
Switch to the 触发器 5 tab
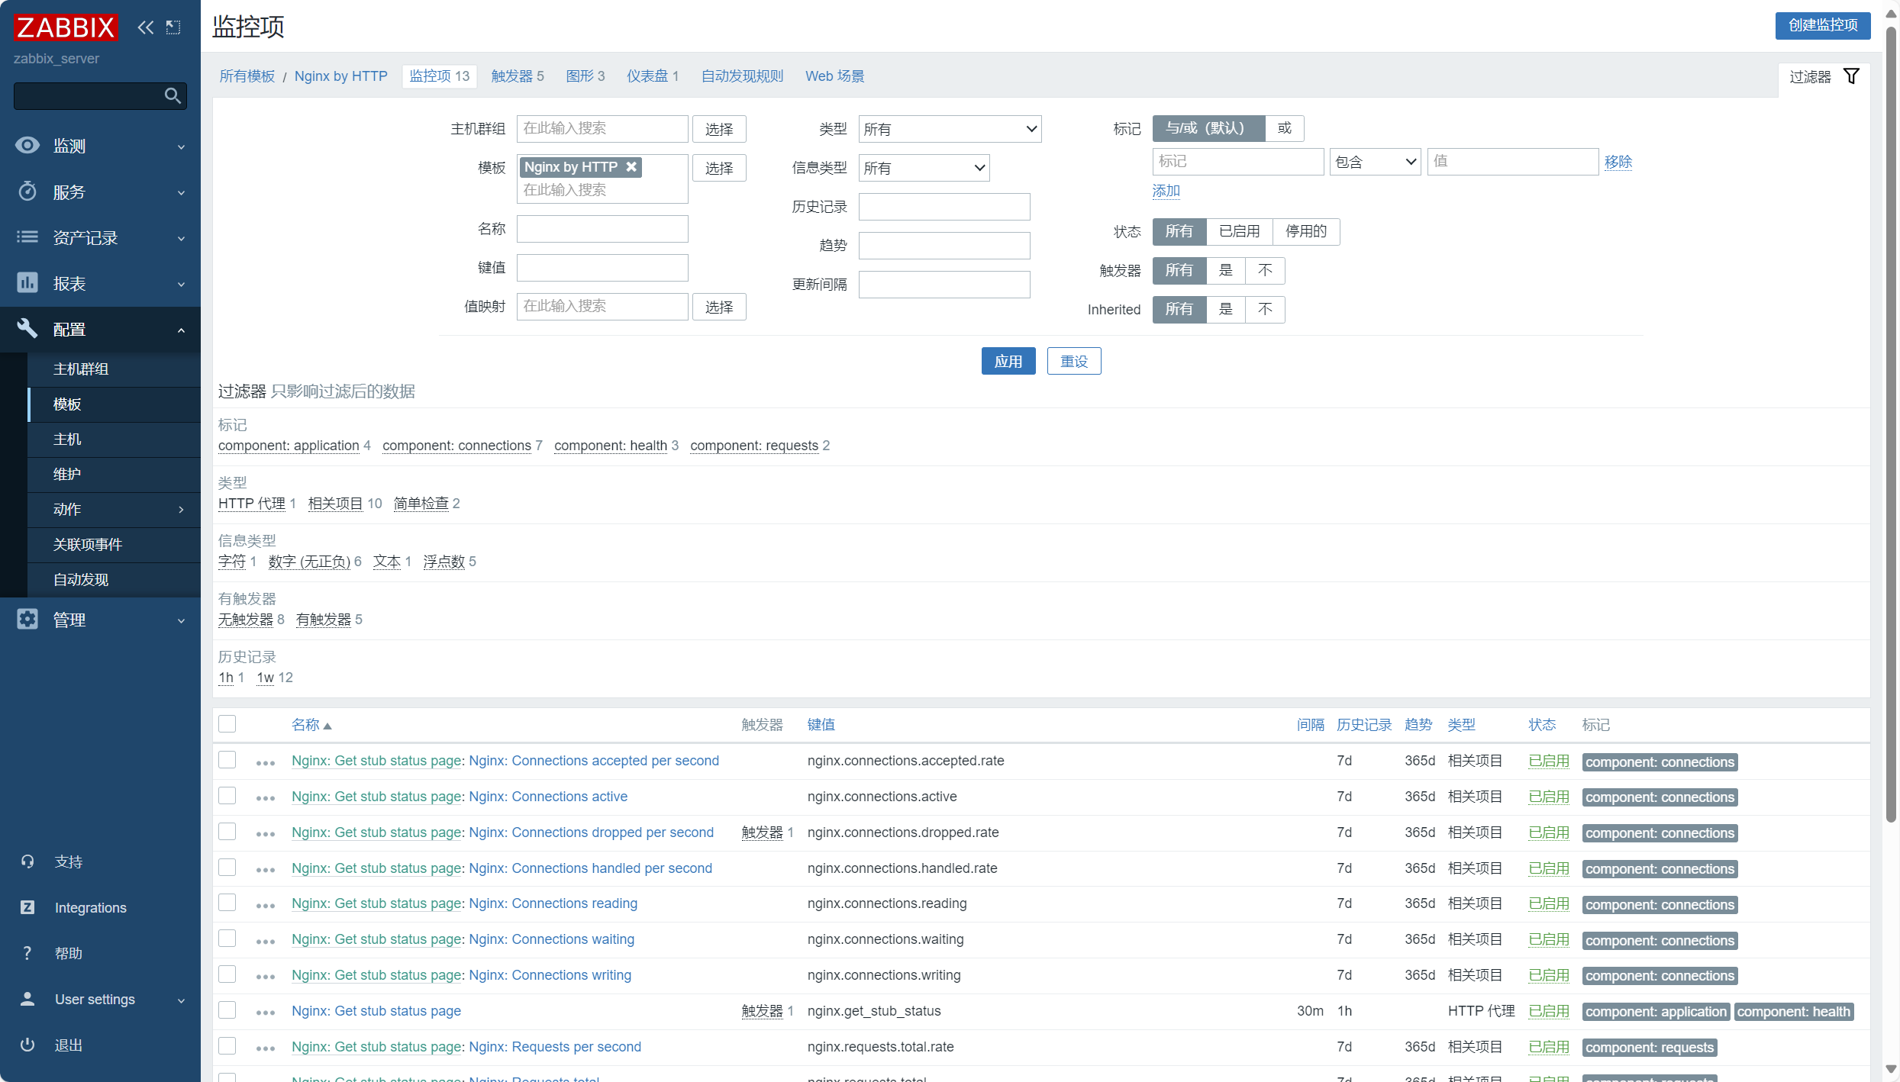click(x=517, y=76)
